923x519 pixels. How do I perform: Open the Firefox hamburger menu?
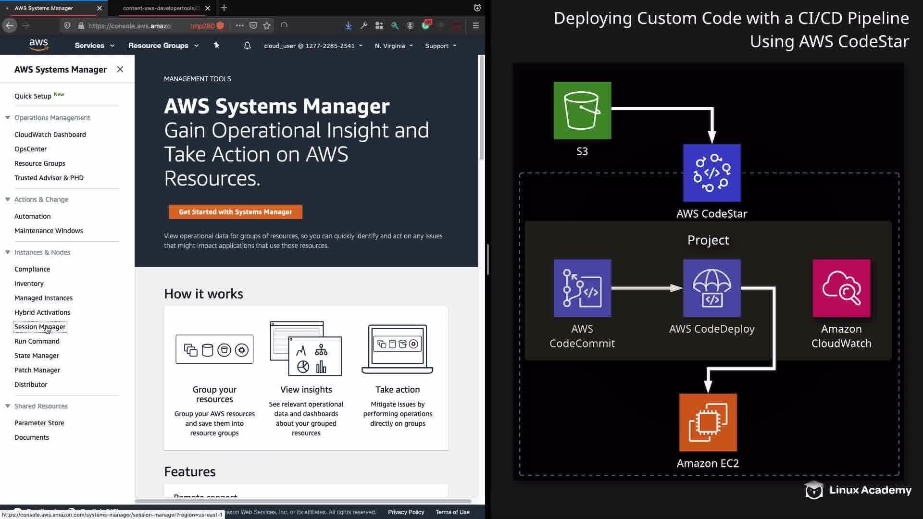coord(475,25)
